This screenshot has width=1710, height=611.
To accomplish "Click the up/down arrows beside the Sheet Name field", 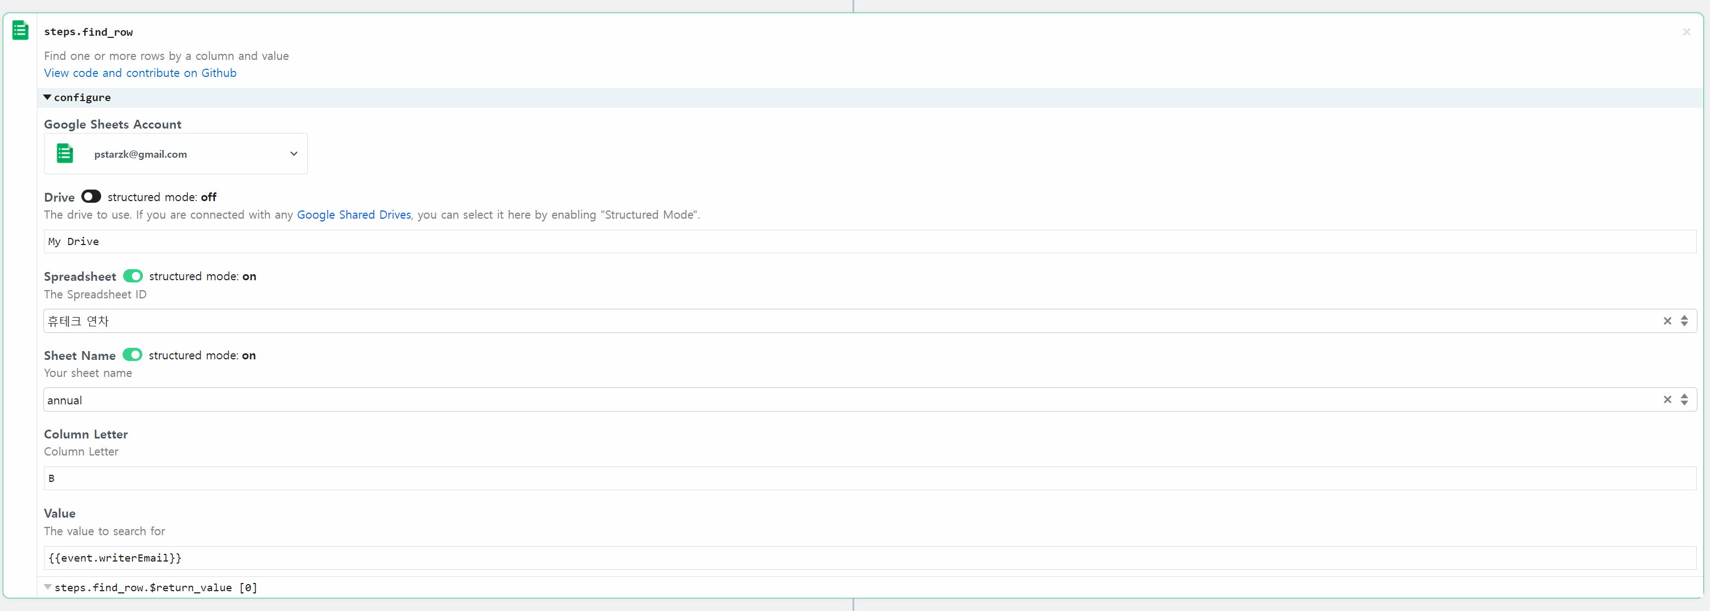I will 1685,399.
